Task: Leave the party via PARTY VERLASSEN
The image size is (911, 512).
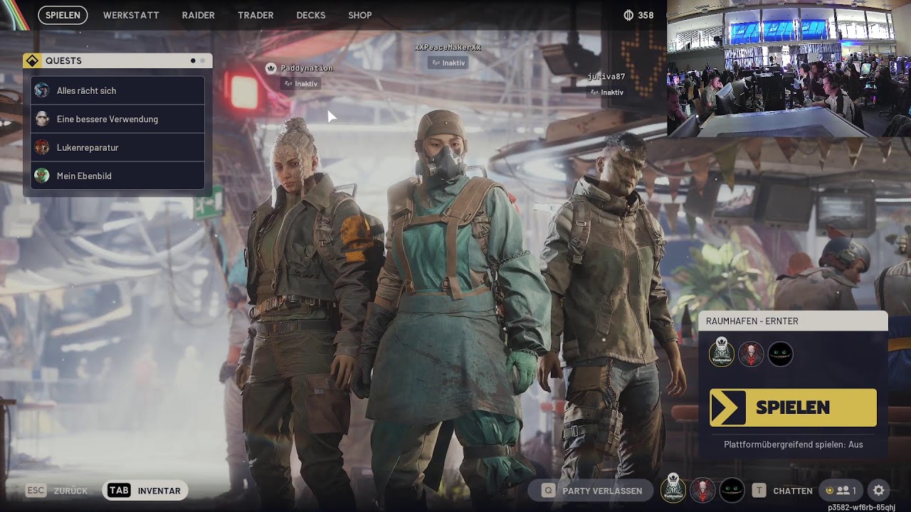Action: tap(602, 491)
